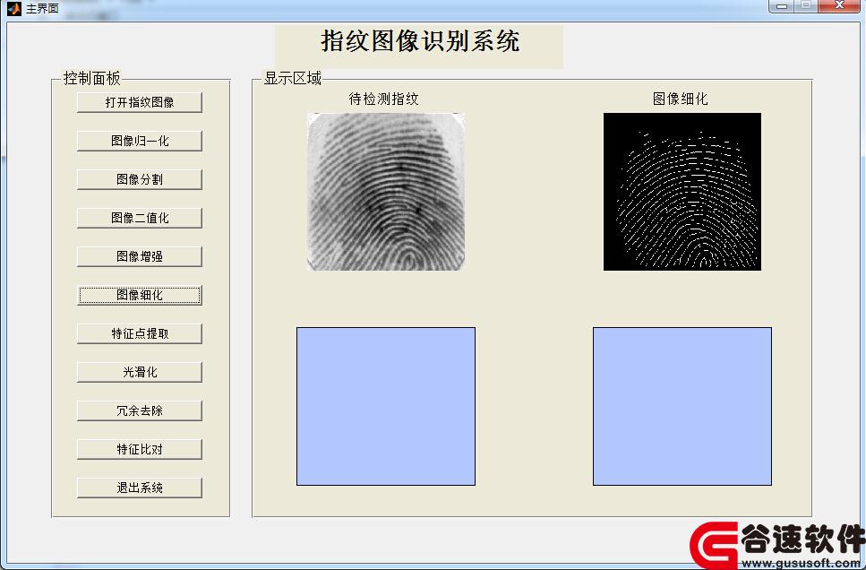Click the 控制面板 panel title
866x570 pixels.
(91, 79)
